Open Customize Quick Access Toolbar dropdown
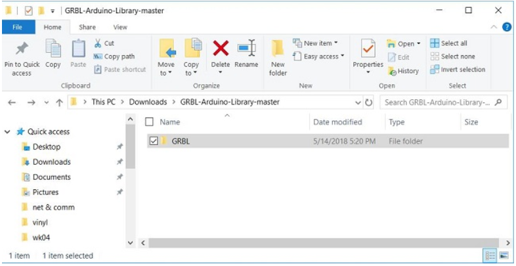 click(x=53, y=11)
